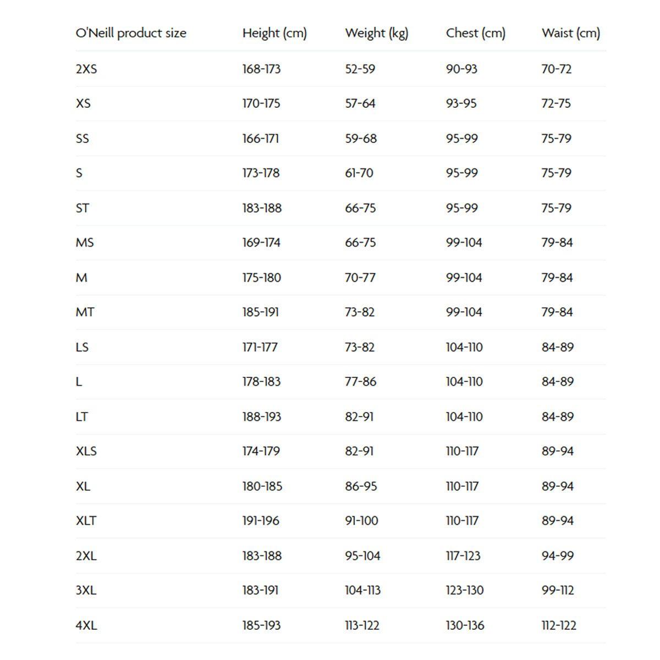
Task: Click the 4XL size label
Action: 86,625
